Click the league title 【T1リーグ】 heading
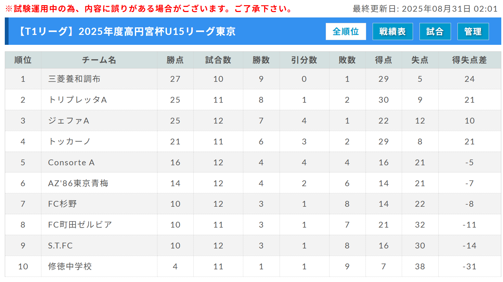This screenshot has height=282, width=503. click(126, 31)
